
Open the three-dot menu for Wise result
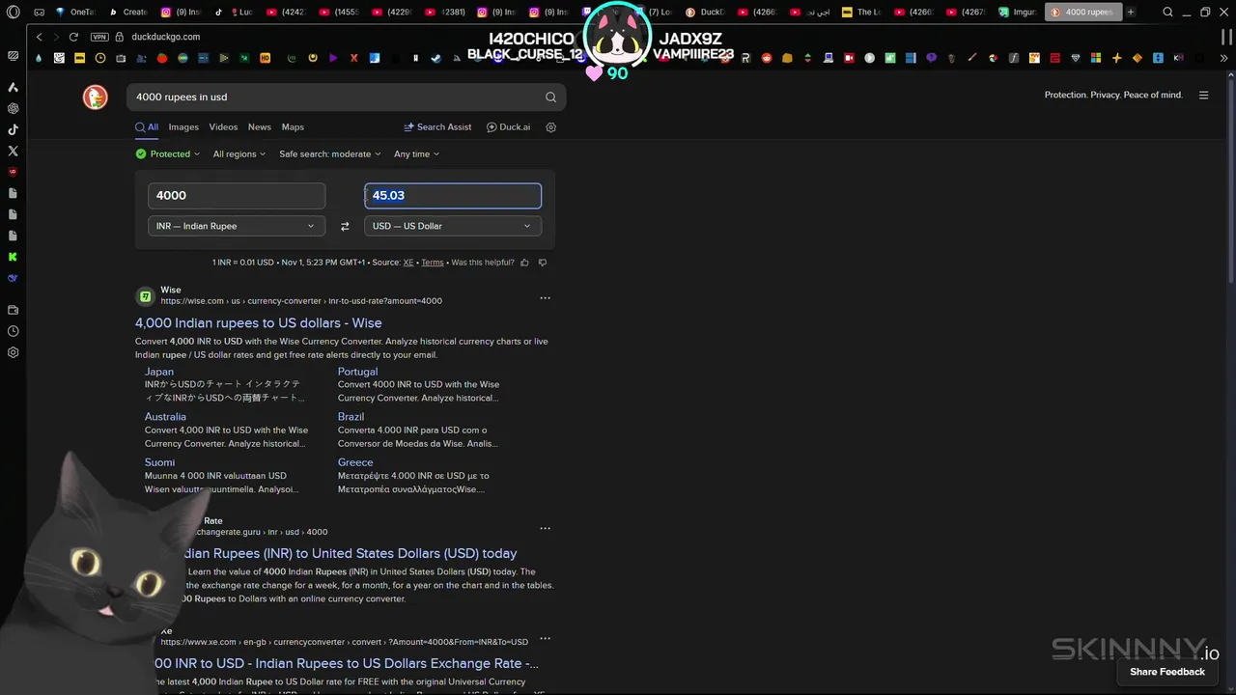(545, 297)
